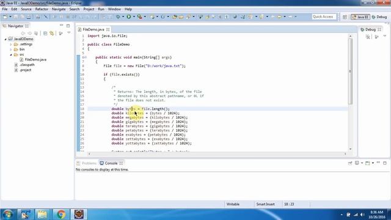Click Navigator's Forward arrow icon
Viewport: 391px width, 220px height.
point(29,33)
